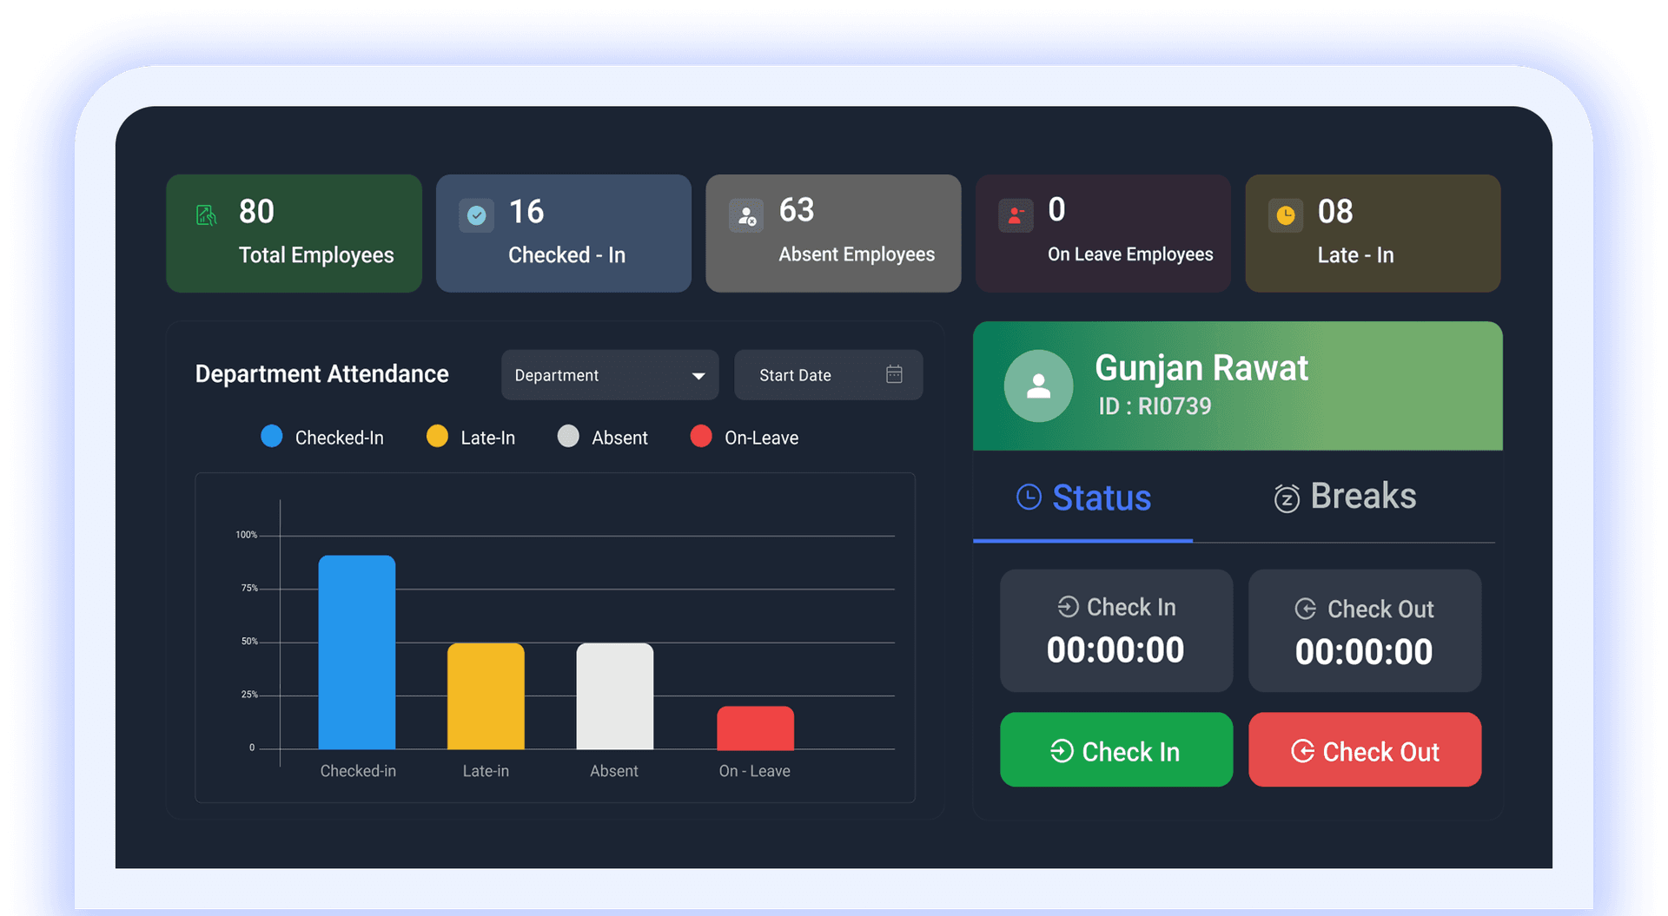Click the snooze icon beside Breaks tab
Screen dimensions: 1668x916
tap(1287, 497)
